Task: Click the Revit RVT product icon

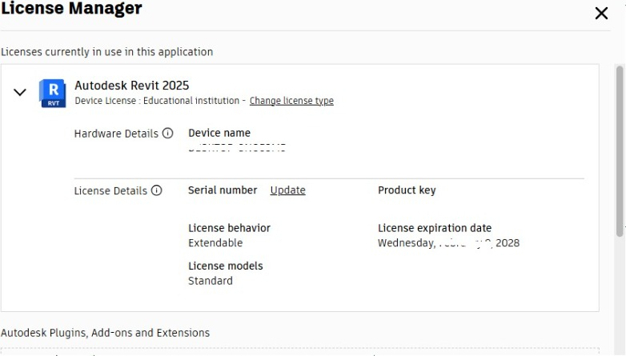Action: 52,93
